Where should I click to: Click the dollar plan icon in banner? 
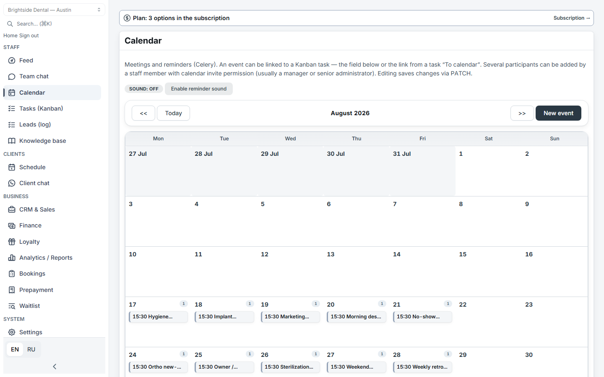(127, 18)
